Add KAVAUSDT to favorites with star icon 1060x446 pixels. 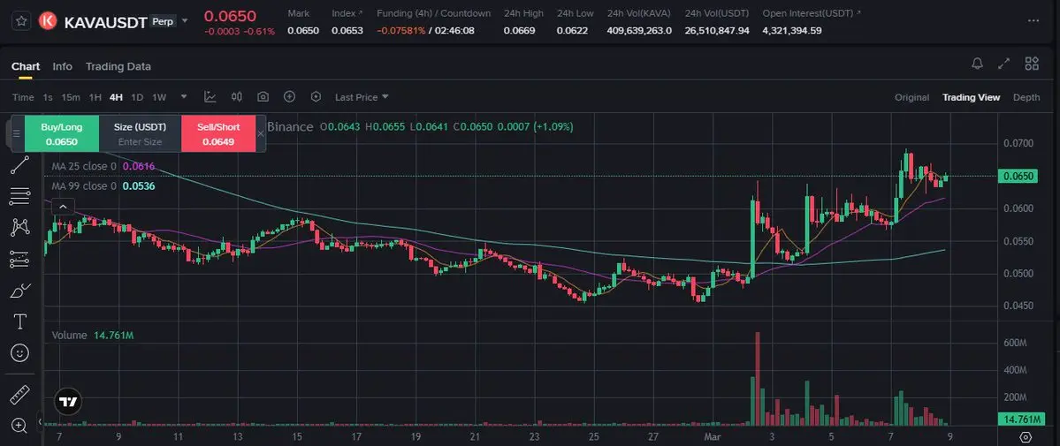coord(21,21)
